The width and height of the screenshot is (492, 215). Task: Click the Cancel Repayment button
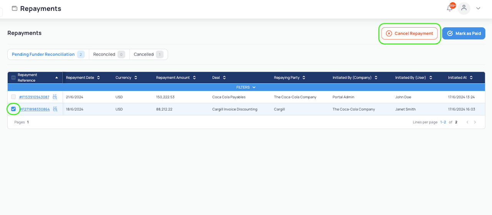tap(409, 33)
